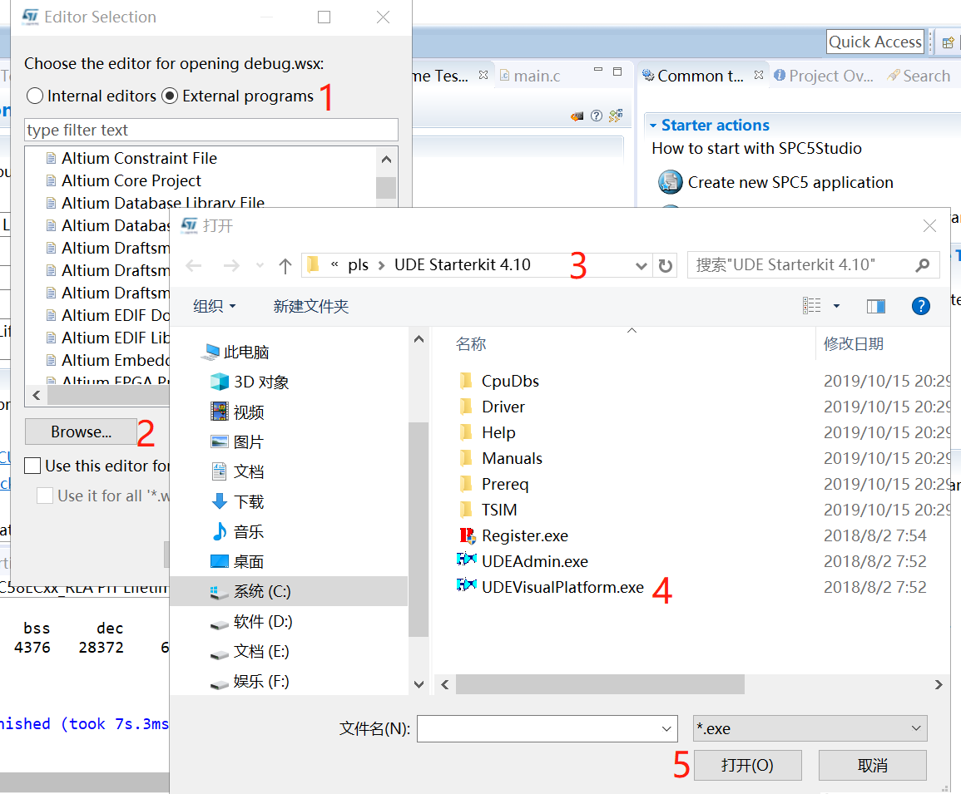Select the Help folder

pyautogui.click(x=487, y=432)
